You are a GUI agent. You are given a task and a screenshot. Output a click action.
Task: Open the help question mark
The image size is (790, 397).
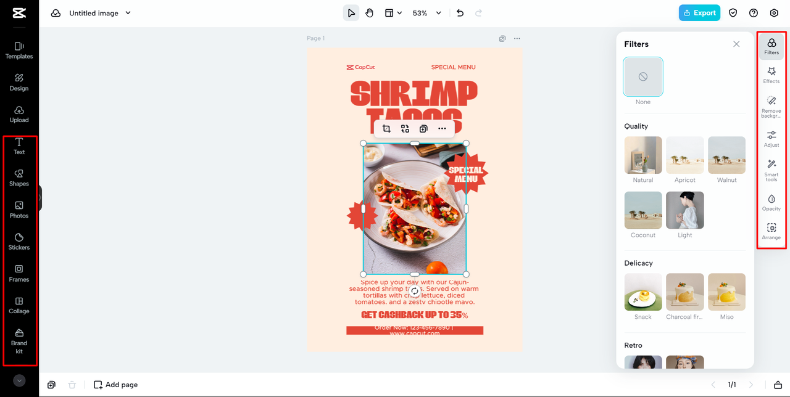click(754, 13)
